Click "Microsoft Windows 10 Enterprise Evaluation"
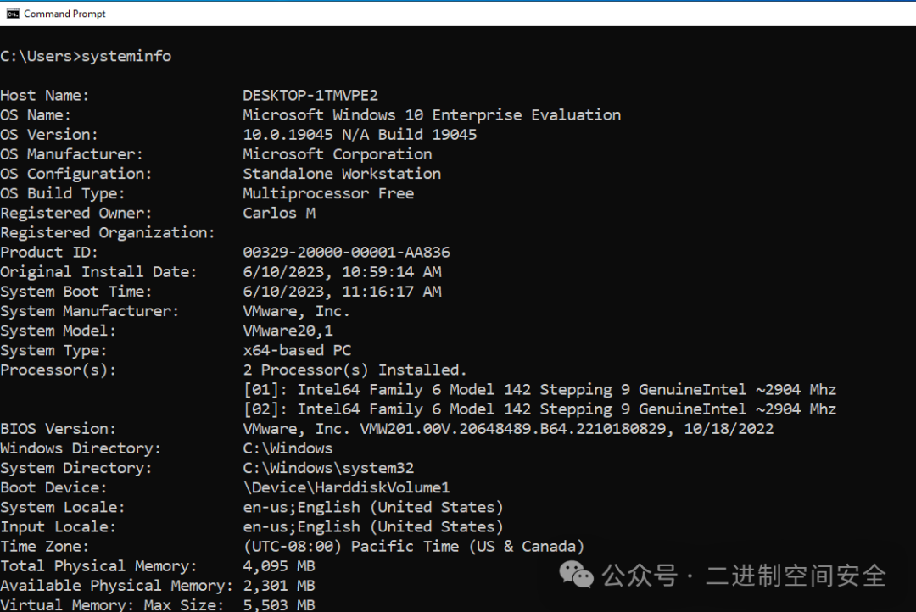Screen dimensions: 916x612 tap(432, 115)
